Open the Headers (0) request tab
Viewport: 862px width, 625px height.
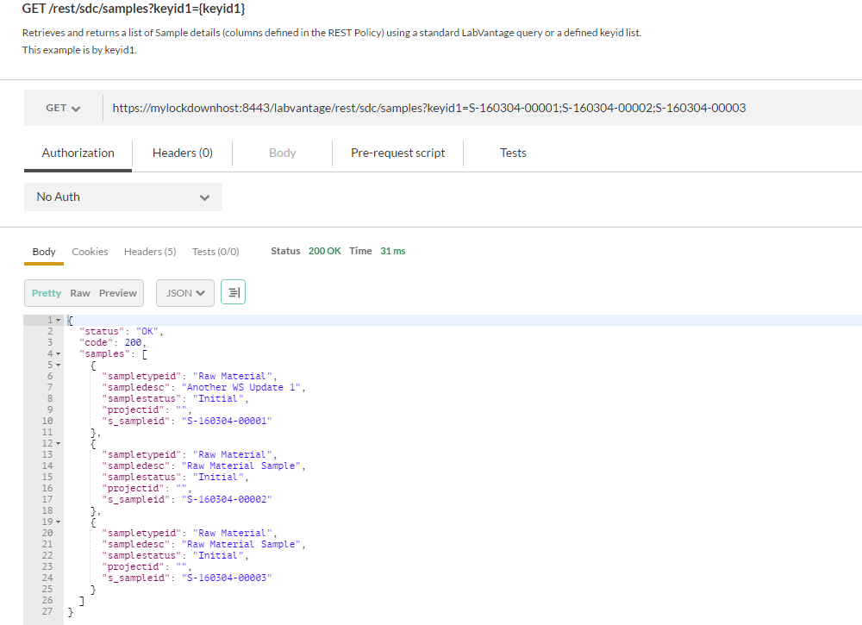click(x=183, y=153)
